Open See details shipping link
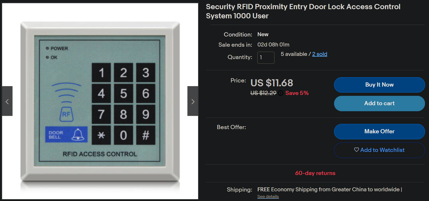429x201 pixels. 268,197
